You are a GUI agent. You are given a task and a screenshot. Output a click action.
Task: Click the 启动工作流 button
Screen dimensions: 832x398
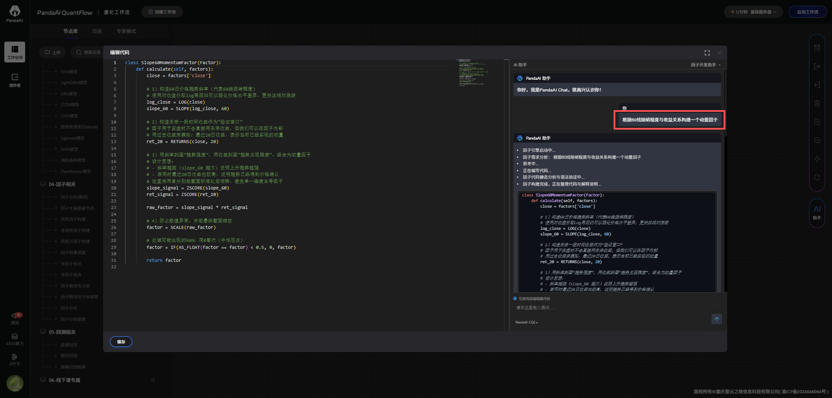(x=808, y=12)
